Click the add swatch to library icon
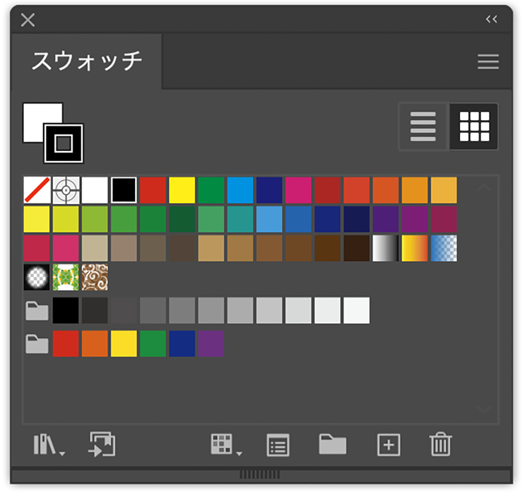 102,445
